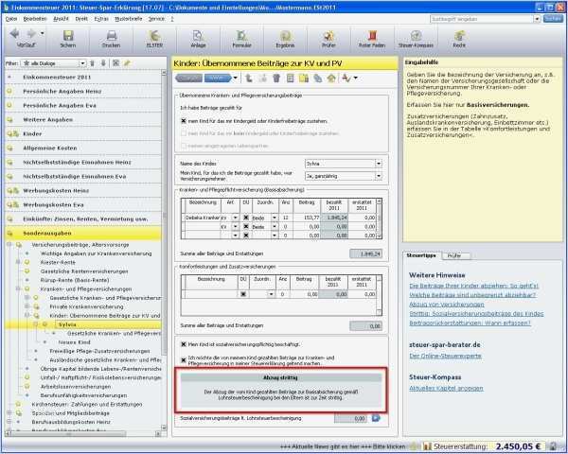The width and height of the screenshot is (568, 454).
Task: Toggle DU checkbox in Debeka insurance row
Action: [246, 217]
